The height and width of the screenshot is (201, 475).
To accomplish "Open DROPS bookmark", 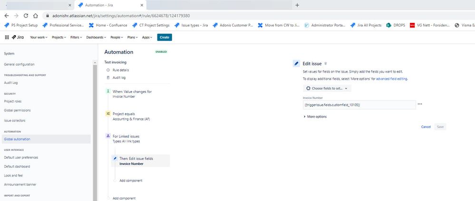I will [x=396, y=26].
